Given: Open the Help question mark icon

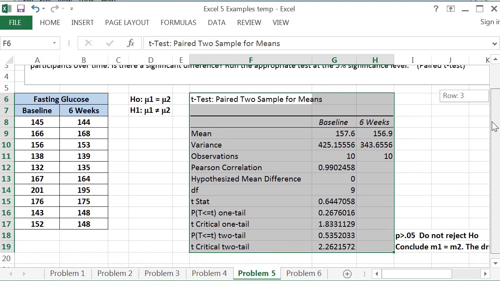Looking at the screenshot, I should tap(436, 9).
